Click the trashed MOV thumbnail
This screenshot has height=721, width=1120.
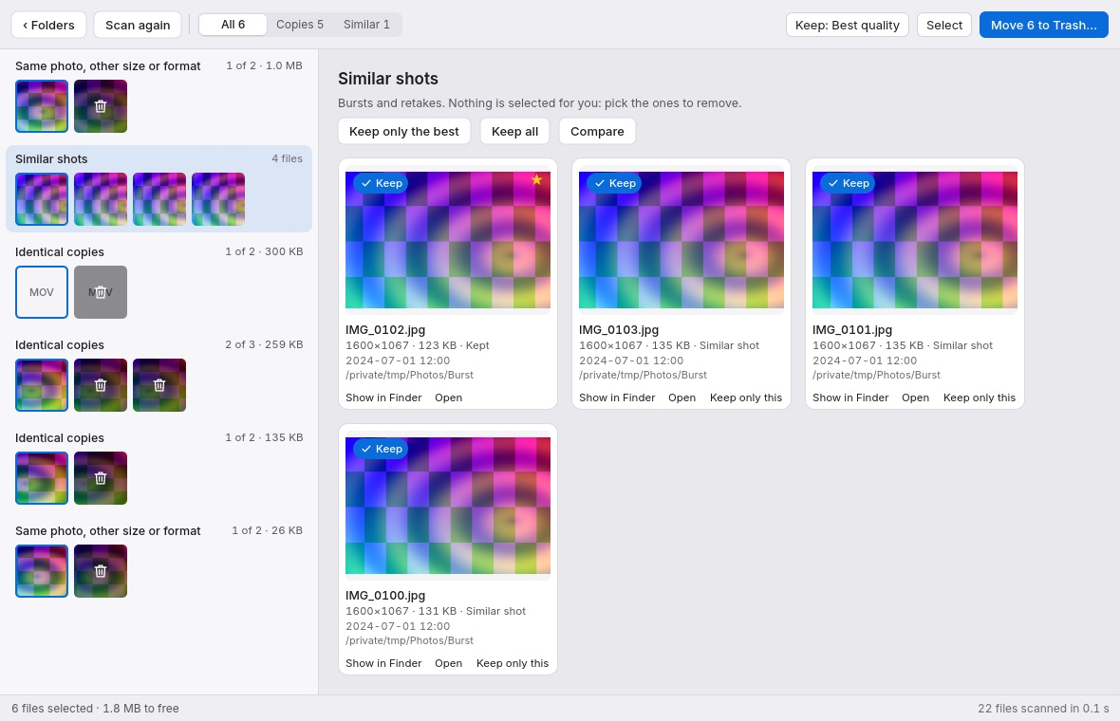click(x=101, y=293)
